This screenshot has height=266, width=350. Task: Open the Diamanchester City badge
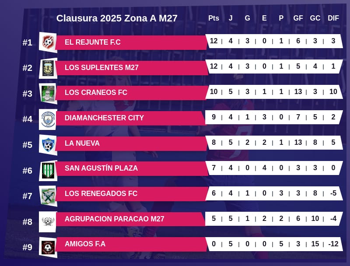pyautogui.click(x=48, y=119)
